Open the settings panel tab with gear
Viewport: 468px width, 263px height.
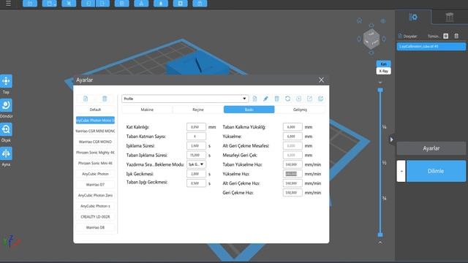pyautogui.click(x=413, y=18)
